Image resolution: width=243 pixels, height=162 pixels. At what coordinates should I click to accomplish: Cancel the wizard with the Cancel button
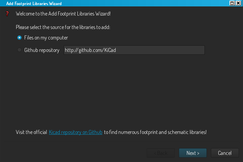[225, 153]
